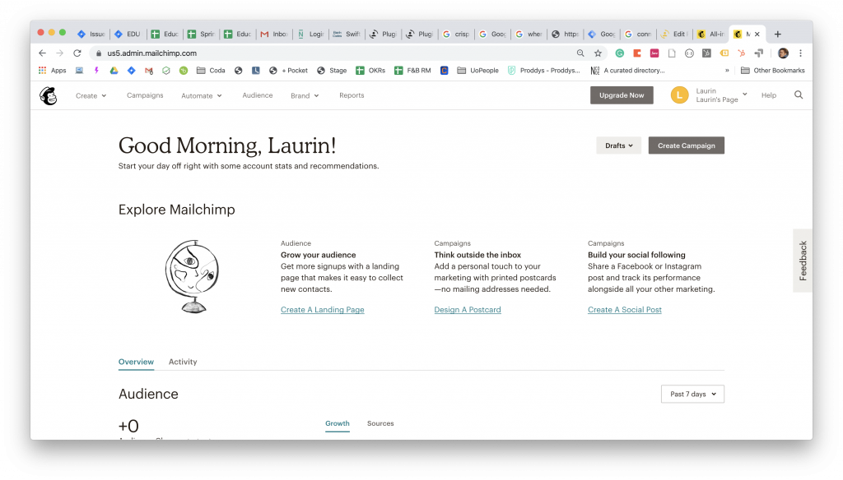Select the Growth tab

(337, 423)
